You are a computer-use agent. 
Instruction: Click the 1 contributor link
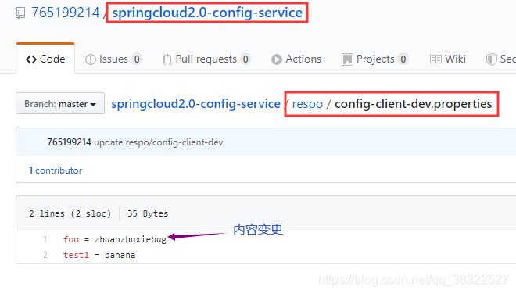[56, 170]
